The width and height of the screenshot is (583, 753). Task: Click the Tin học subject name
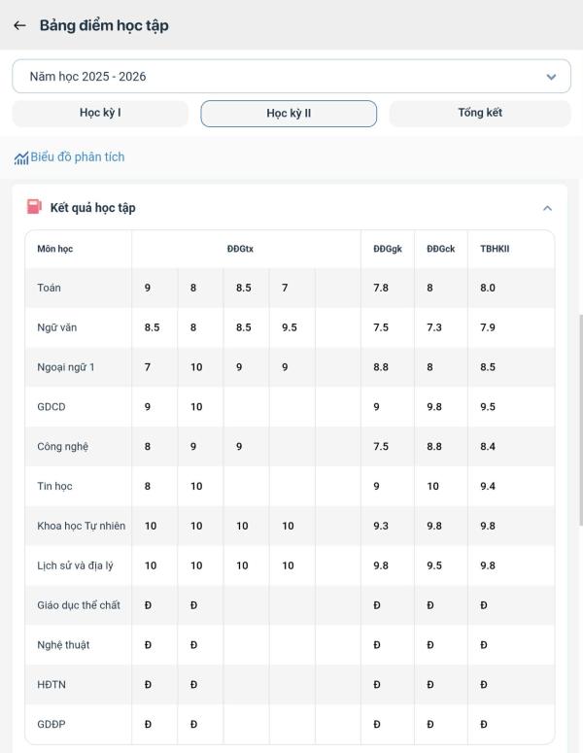coord(54,486)
